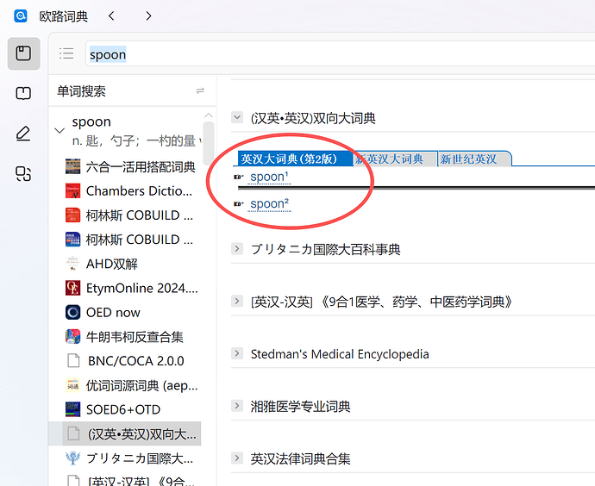595x486 pixels.
Task: Switch to the 新世纪英汉 tab
Action: pos(470,159)
